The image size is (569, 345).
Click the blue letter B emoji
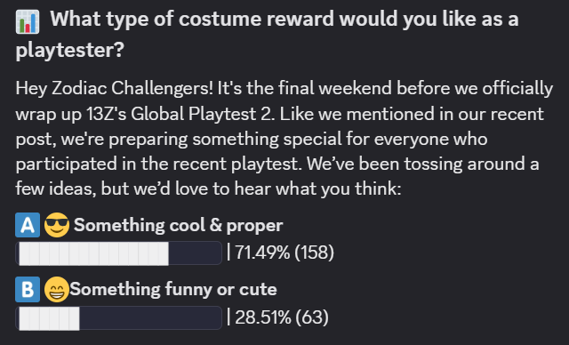pyautogui.click(x=28, y=290)
